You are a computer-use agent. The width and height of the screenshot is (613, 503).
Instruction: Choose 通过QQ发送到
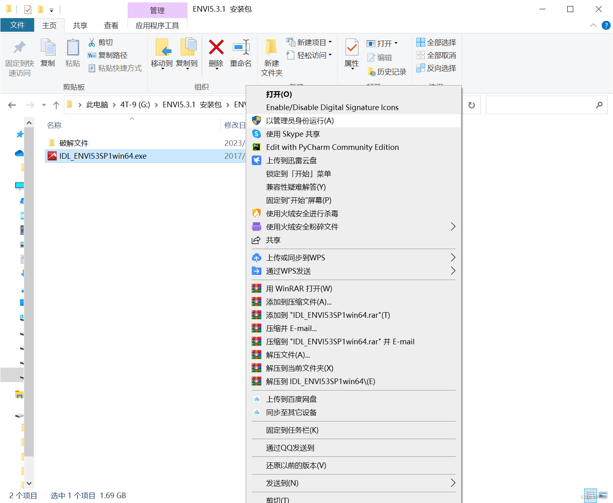click(x=354, y=448)
